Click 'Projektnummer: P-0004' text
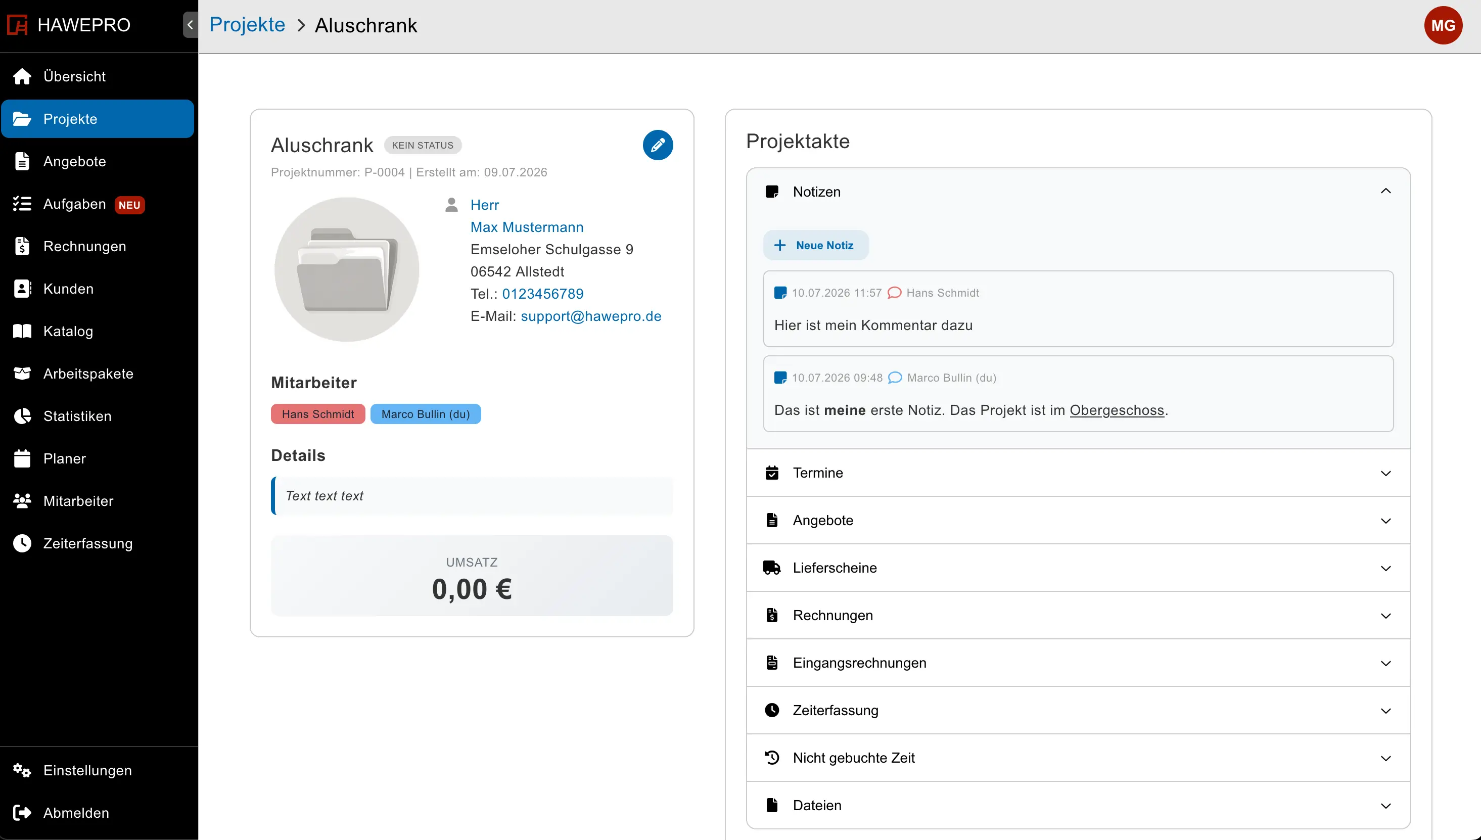 click(338, 172)
